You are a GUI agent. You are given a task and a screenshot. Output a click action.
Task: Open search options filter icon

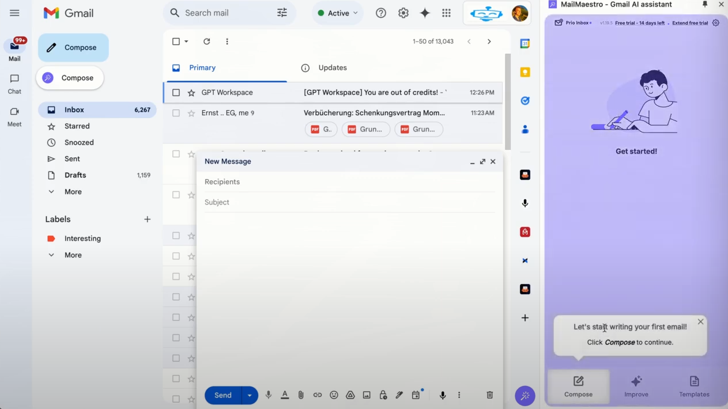pos(282,13)
